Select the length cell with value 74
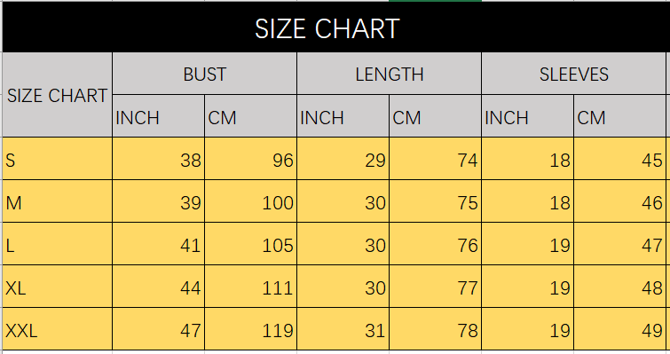Screen dimensions: 670x354 [435, 159]
